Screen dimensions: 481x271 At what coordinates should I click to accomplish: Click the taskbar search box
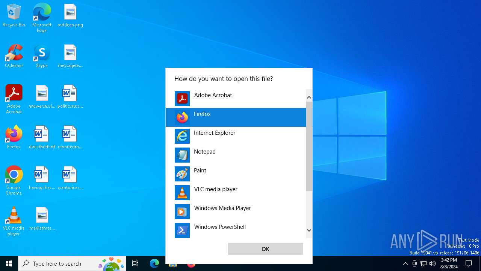(x=72, y=263)
